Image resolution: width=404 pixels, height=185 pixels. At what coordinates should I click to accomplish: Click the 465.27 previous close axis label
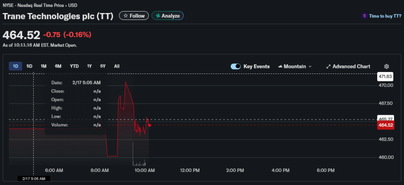385,119
